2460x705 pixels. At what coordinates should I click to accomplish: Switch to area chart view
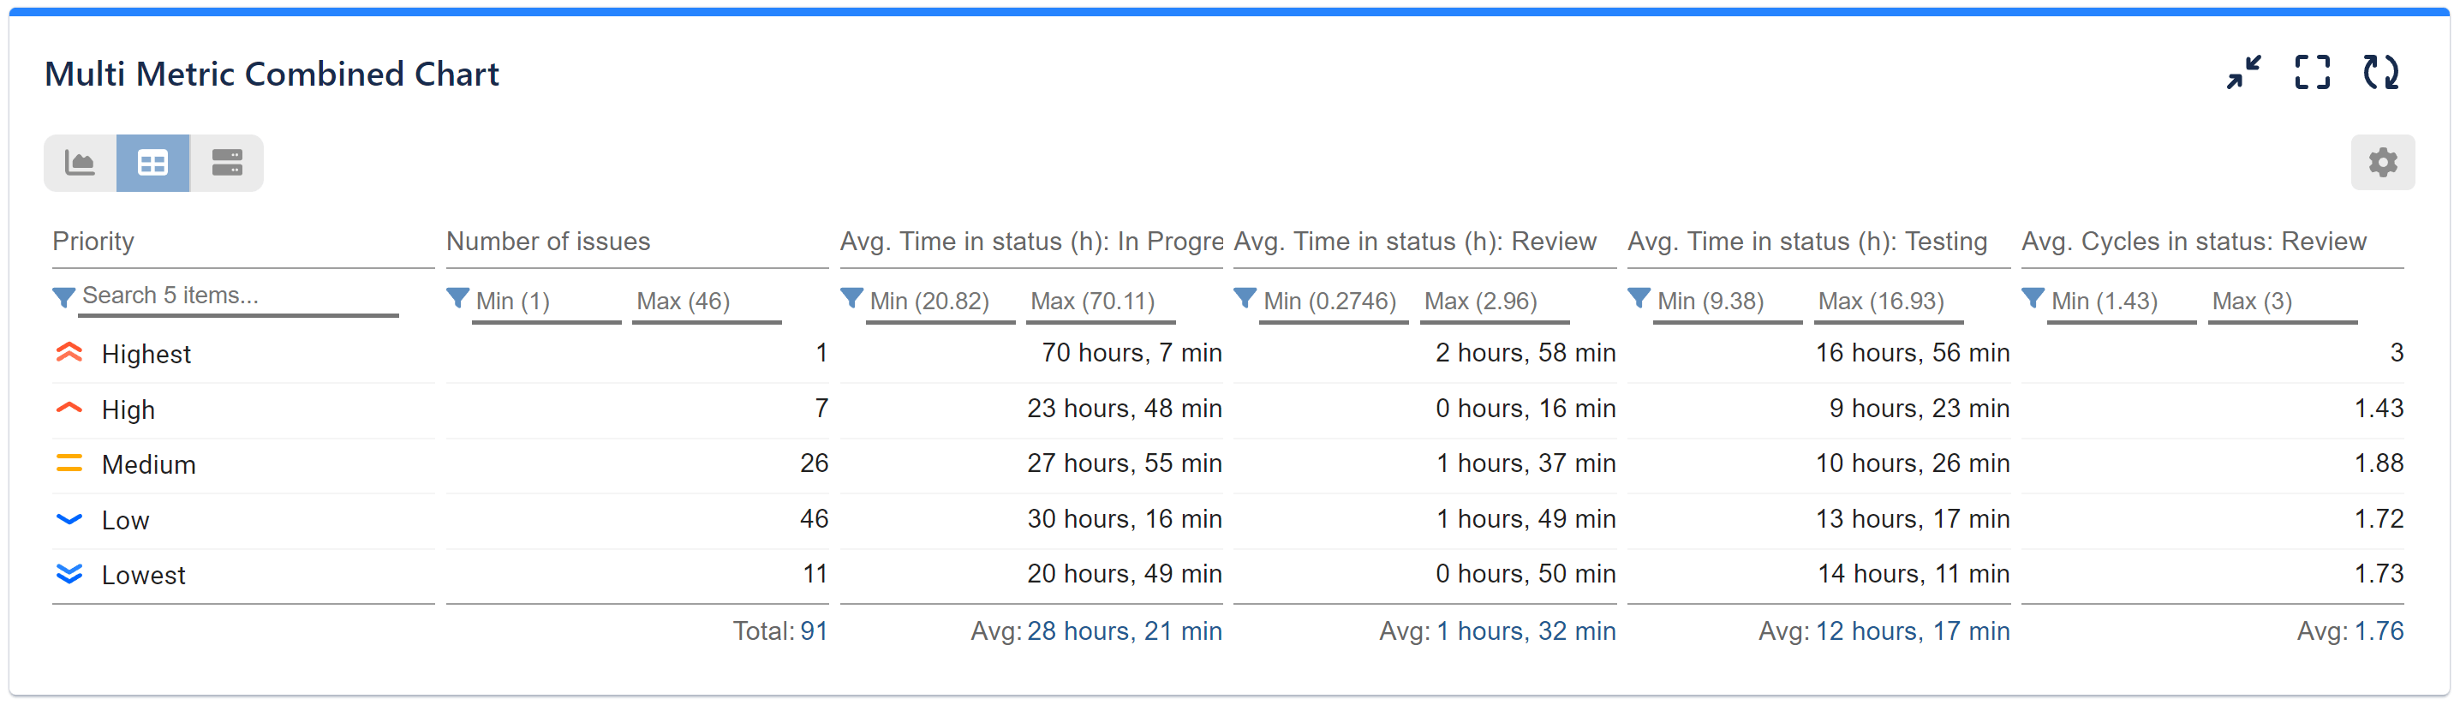point(81,164)
